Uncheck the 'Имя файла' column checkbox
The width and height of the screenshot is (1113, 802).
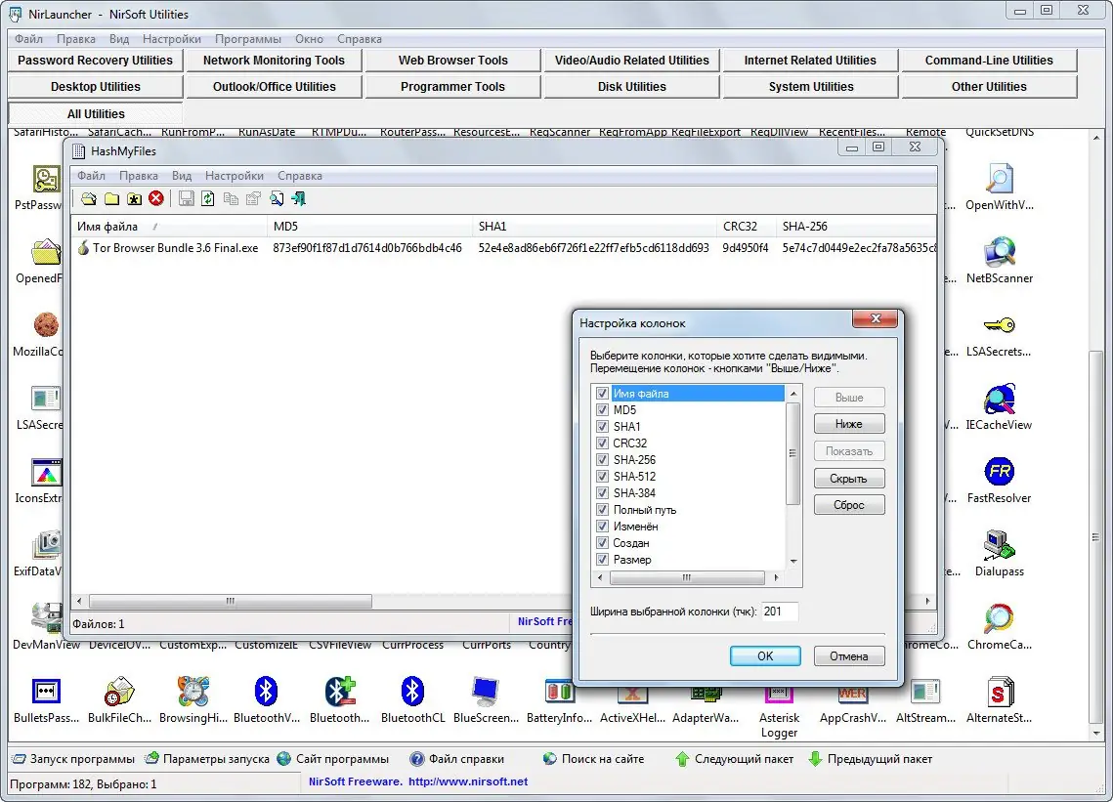click(602, 394)
